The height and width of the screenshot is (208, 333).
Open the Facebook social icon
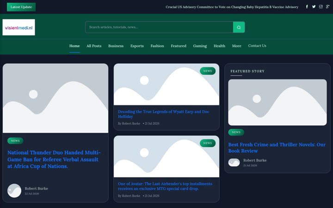[x=307, y=7]
